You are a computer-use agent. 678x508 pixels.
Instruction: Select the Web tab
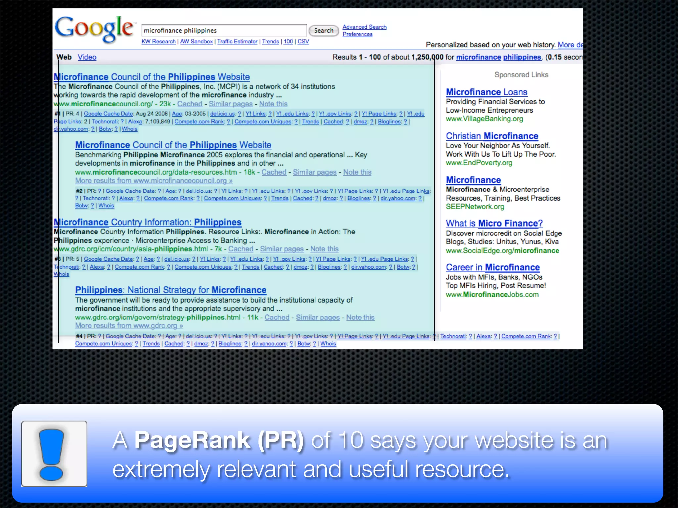click(x=64, y=57)
